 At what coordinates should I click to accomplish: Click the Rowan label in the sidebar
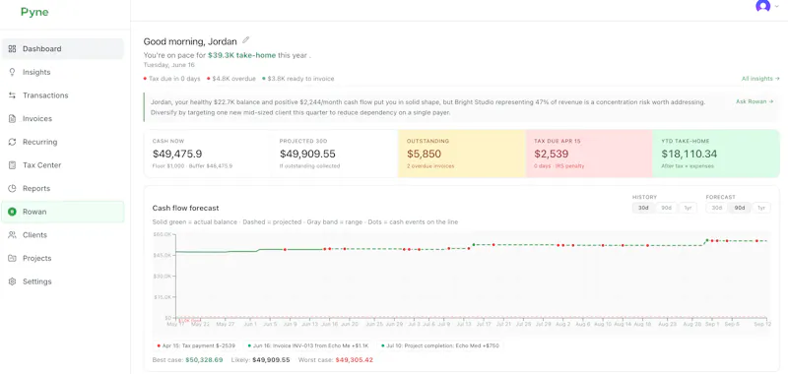pos(34,212)
